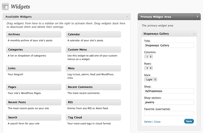The image size is (203, 133).
Task: Click 'Entries from any RSS or Atom feed'
Action: [x=88, y=108]
